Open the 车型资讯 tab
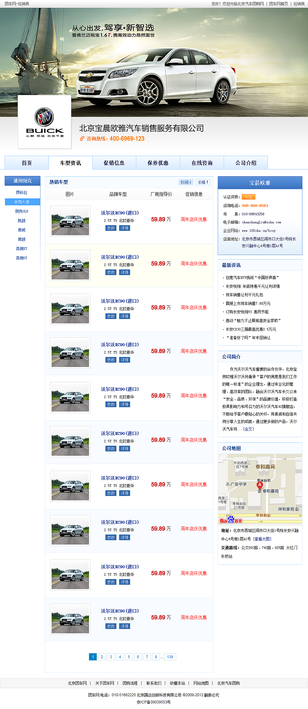308x709 pixels. click(71, 163)
